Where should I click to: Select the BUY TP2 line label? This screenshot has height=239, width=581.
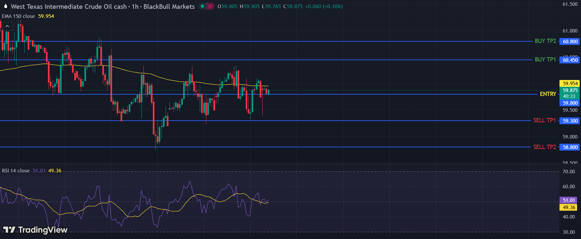(545, 41)
